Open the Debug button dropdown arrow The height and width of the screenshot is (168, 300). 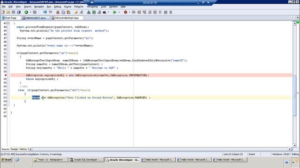(x=129, y=12)
